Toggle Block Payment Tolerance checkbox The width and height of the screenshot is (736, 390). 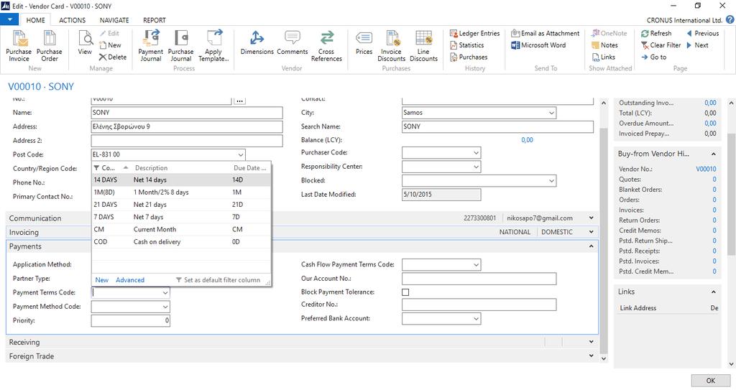405,292
